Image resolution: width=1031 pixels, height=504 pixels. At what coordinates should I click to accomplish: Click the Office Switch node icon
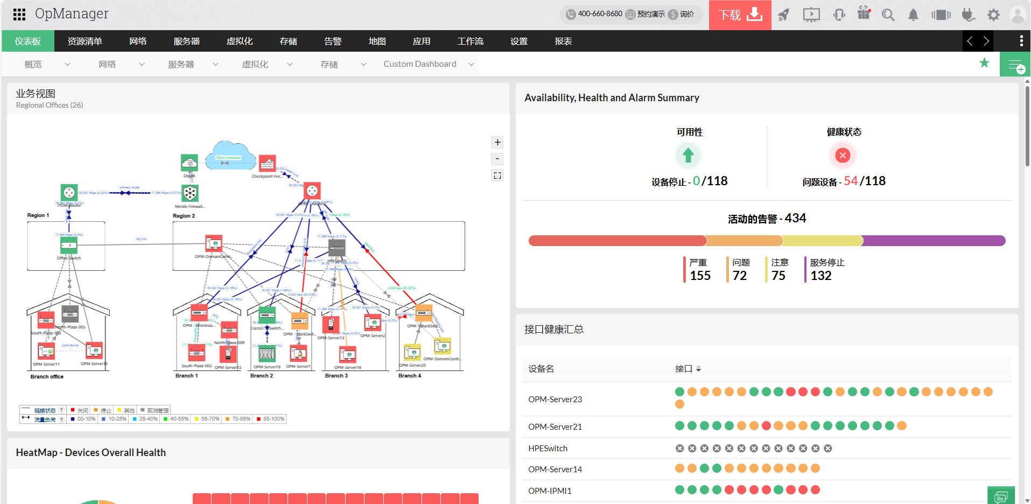click(x=69, y=246)
